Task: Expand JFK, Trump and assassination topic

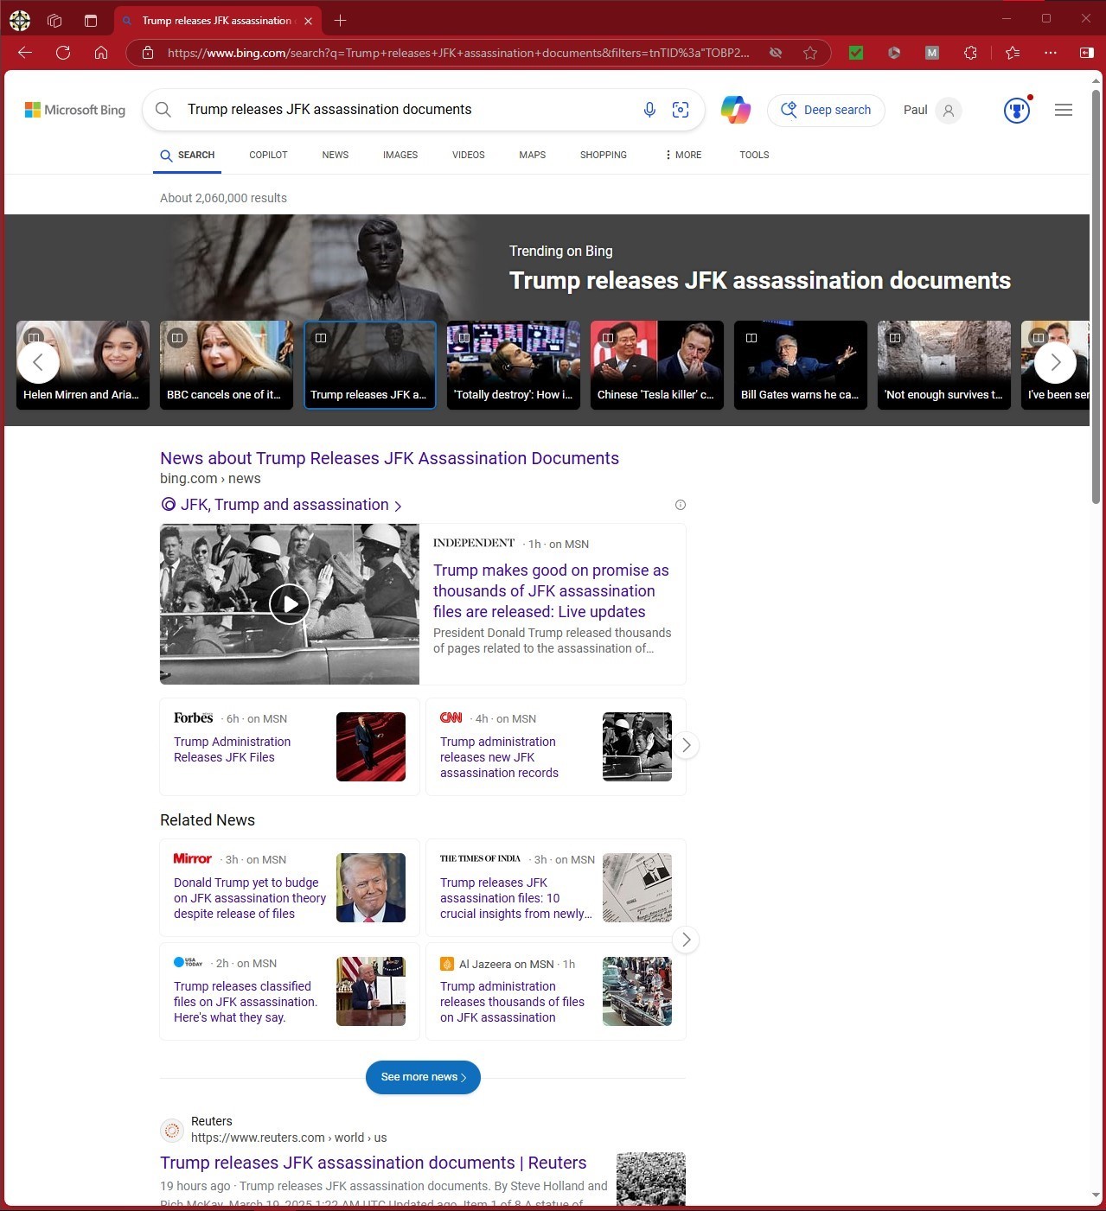Action: point(281,505)
